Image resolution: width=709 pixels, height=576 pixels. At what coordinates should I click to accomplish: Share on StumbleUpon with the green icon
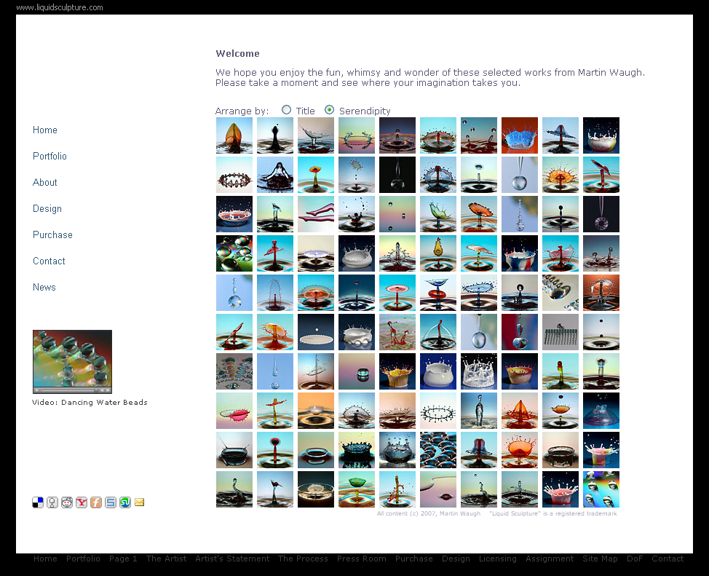point(124,502)
